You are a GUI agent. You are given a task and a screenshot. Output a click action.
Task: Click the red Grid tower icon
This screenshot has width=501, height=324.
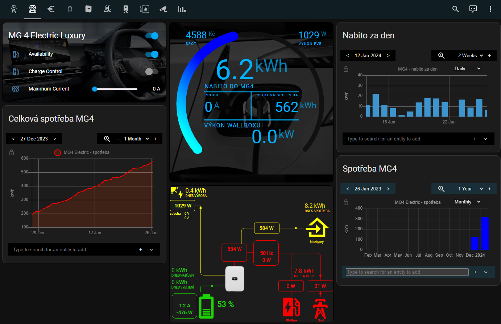click(x=320, y=308)
